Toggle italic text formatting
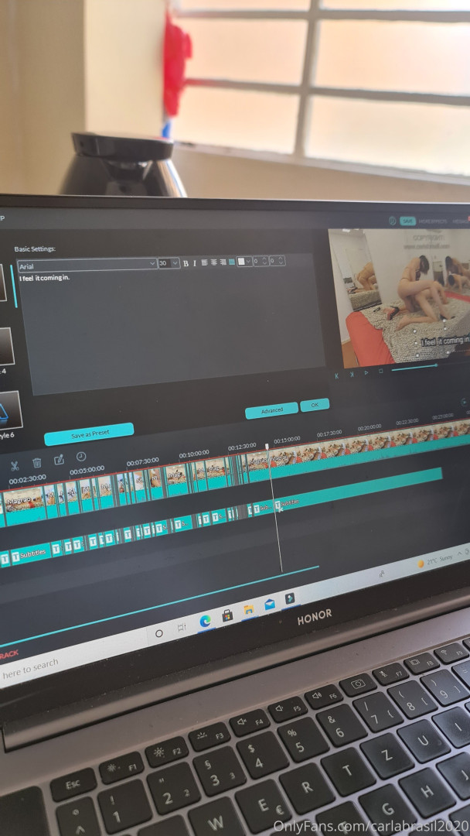Viewport: 470px width, 836px height. coord(194,263)
